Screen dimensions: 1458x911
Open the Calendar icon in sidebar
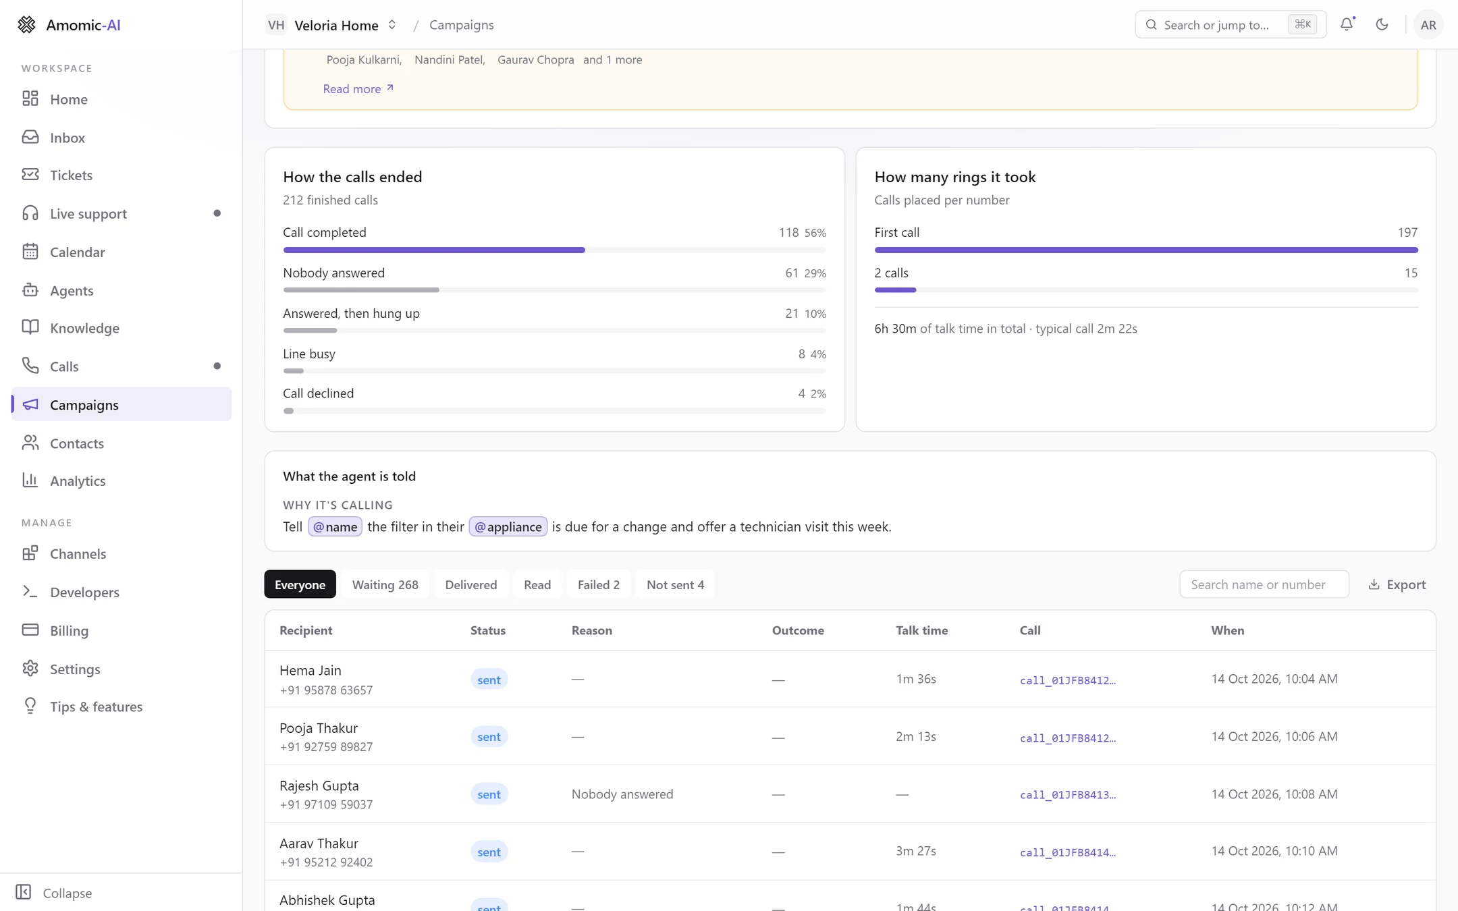[x=30, y=252]
